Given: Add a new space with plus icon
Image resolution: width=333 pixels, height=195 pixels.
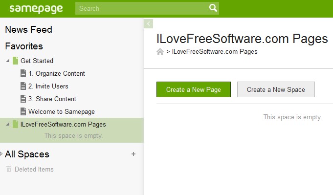Looking at the screenshot, I should click(x=133, y=154).
